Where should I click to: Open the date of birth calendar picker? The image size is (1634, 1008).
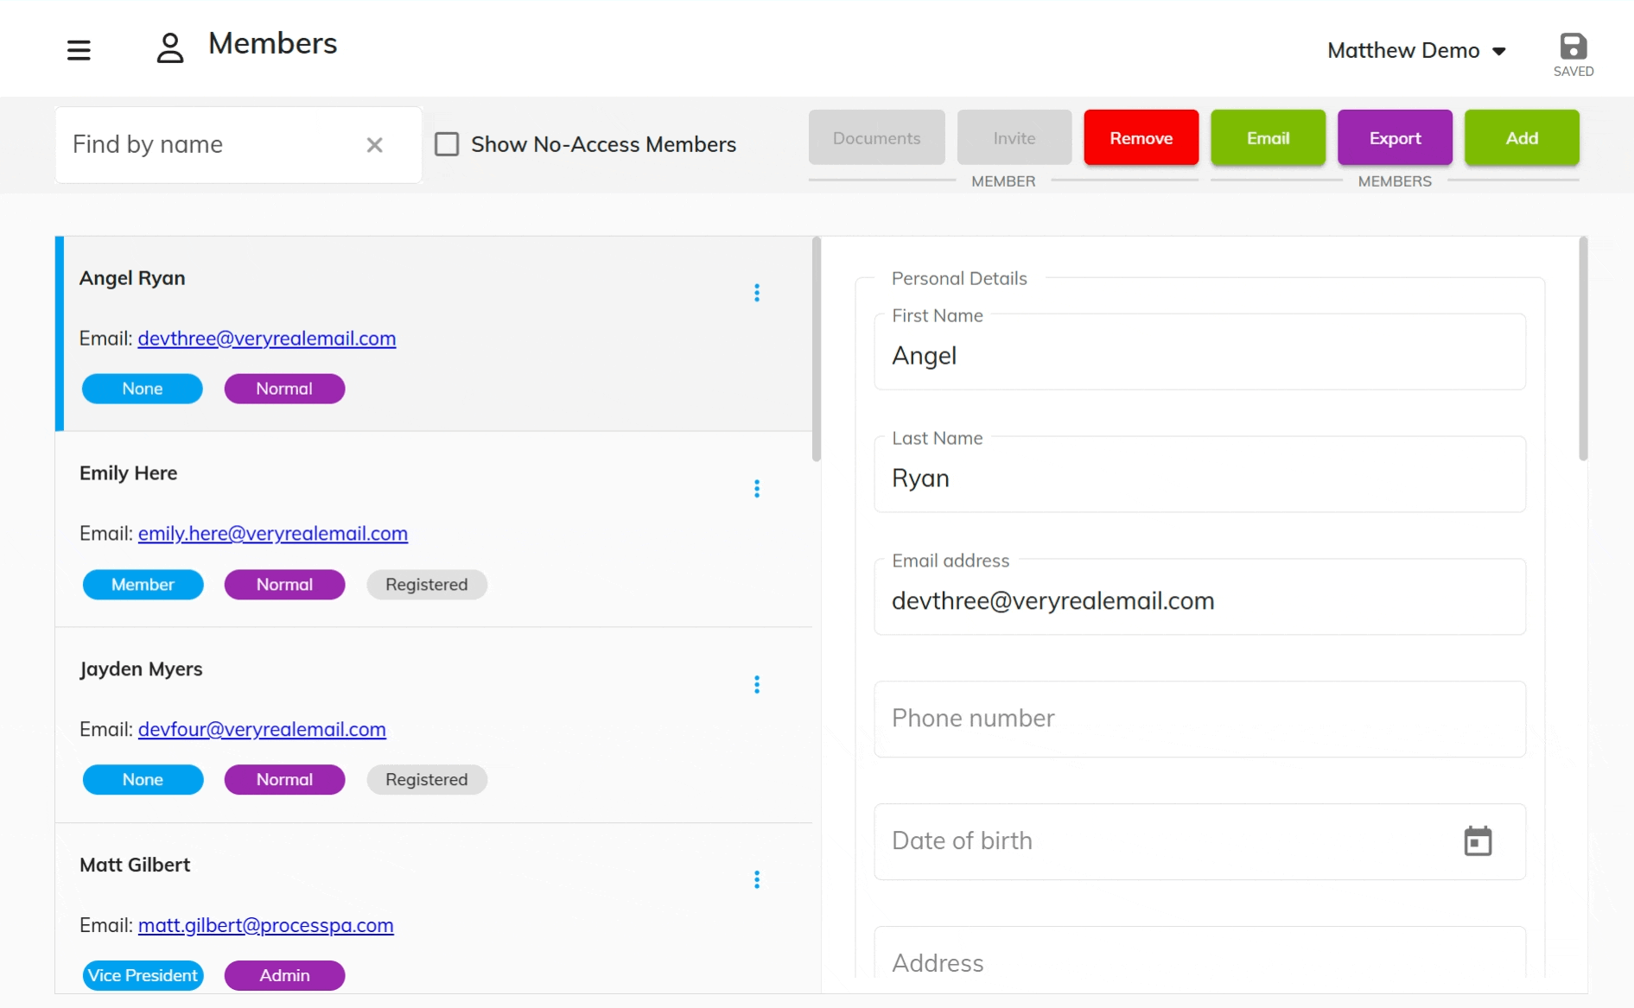pyautogui.click(x=1478, y=841)
